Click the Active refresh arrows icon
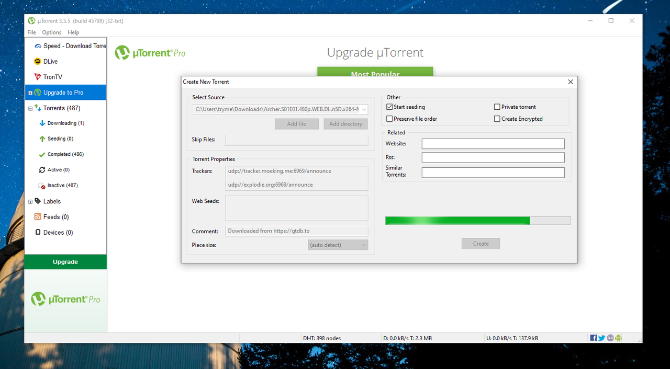The width and height of the screenshot is (670, 369). pyautogui.click(x=42, y=170)
